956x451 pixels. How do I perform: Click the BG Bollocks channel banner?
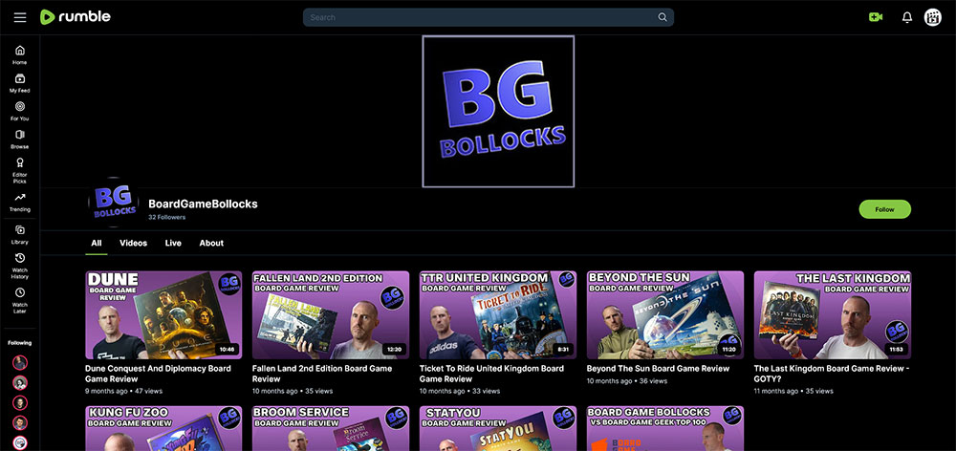point(498,111)
